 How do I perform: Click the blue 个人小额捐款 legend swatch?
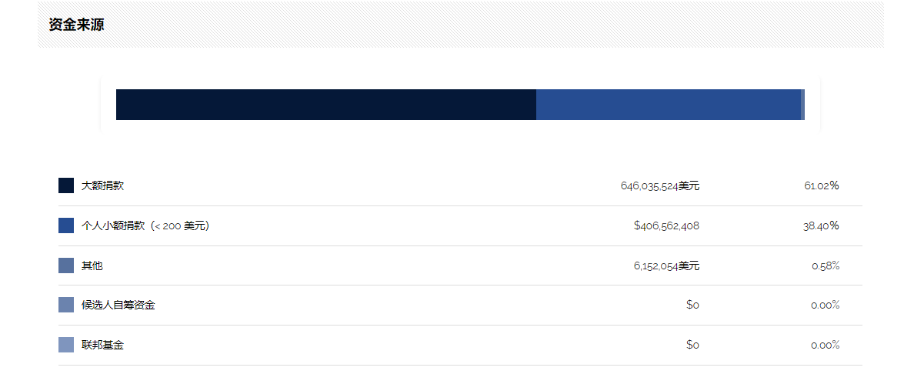[x=66, y=225]
